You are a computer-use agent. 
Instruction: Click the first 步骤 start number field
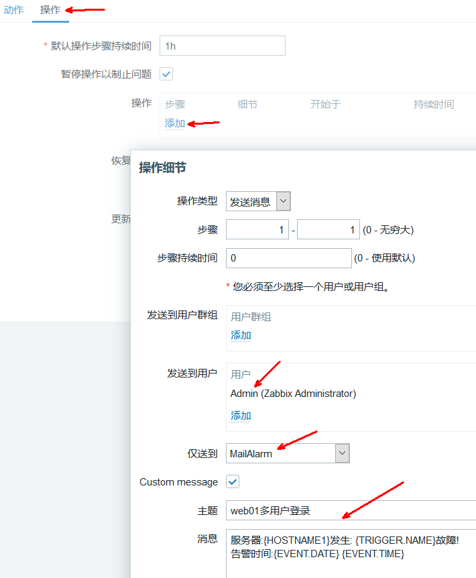[257, 230]
